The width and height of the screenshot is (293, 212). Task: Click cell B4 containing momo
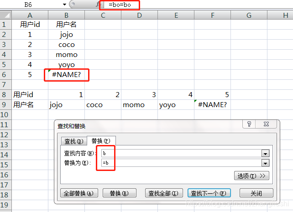pyautogui.click(x=66, y=55)
